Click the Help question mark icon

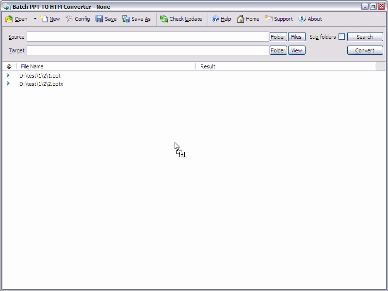click(215, 19)
